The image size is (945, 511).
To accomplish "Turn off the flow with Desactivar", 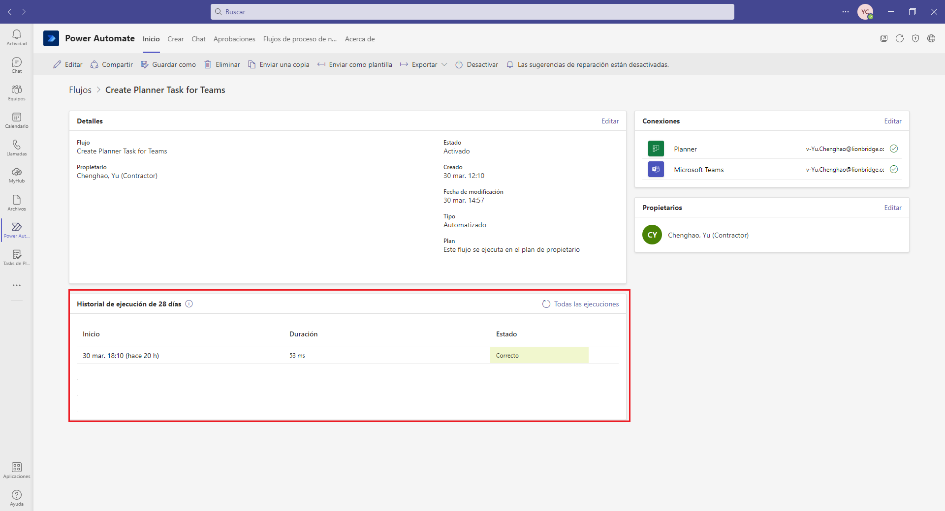I will pos(476,64).
